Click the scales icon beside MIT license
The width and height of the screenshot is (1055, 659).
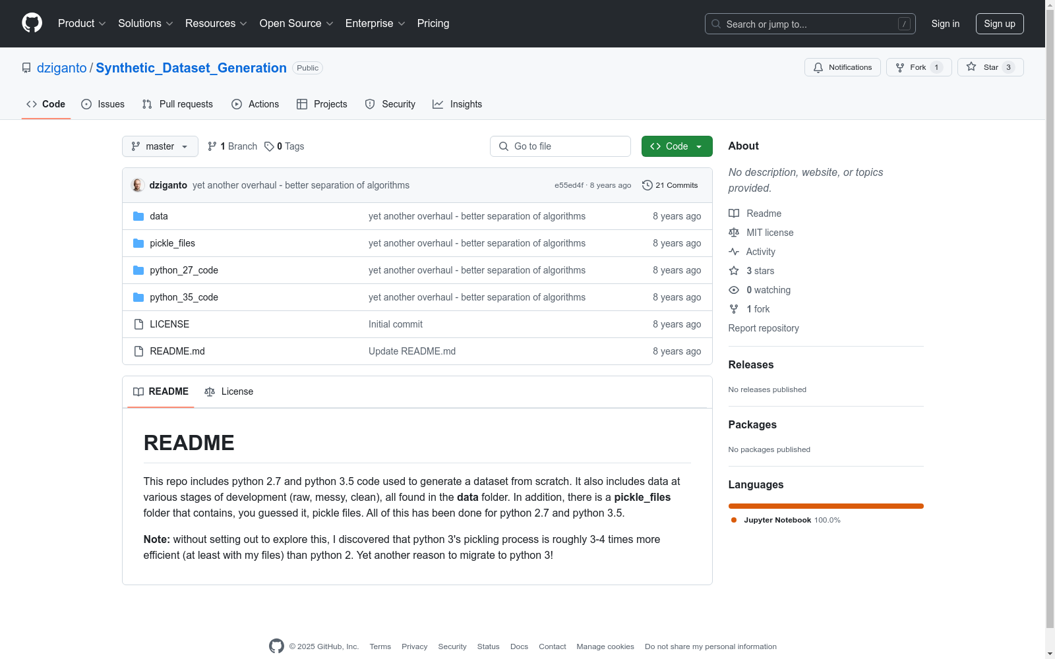pos(734,233)
